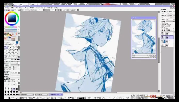
Task: Open the 画材効果 effect dropdown
Action: tap(170, 15)
